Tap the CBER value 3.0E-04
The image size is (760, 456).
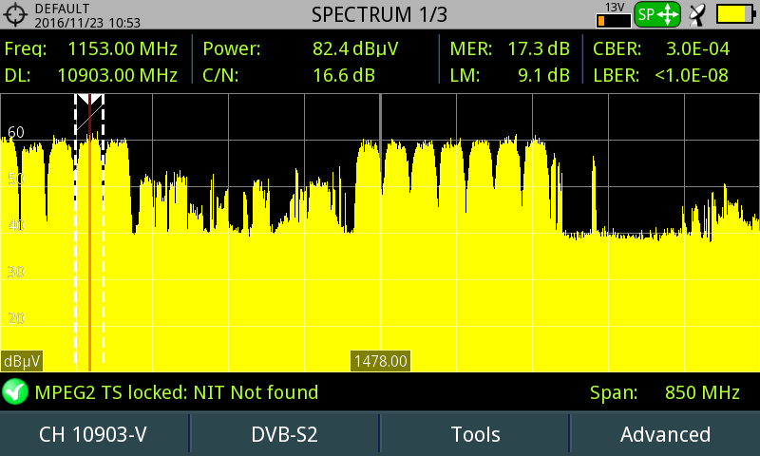698,48
